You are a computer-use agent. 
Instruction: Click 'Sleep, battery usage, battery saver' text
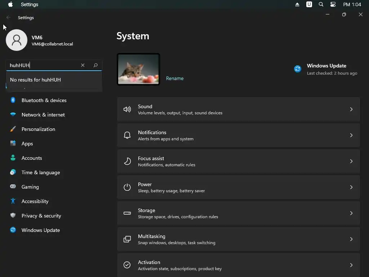point(171,191)
